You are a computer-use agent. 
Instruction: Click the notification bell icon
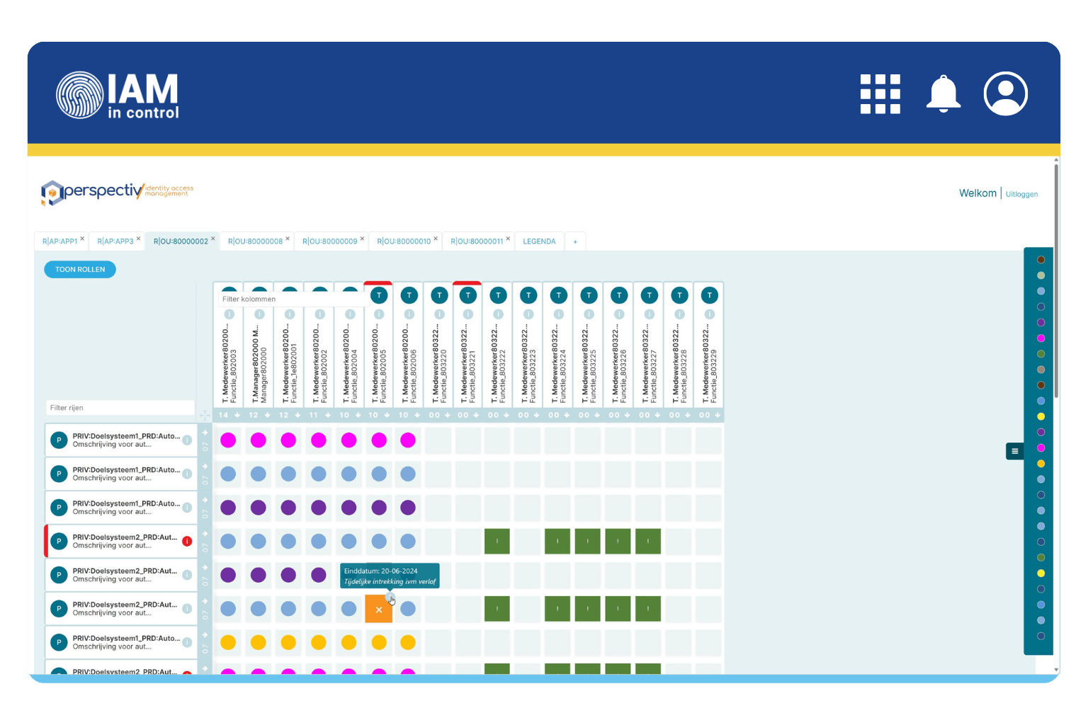(943, 93)
